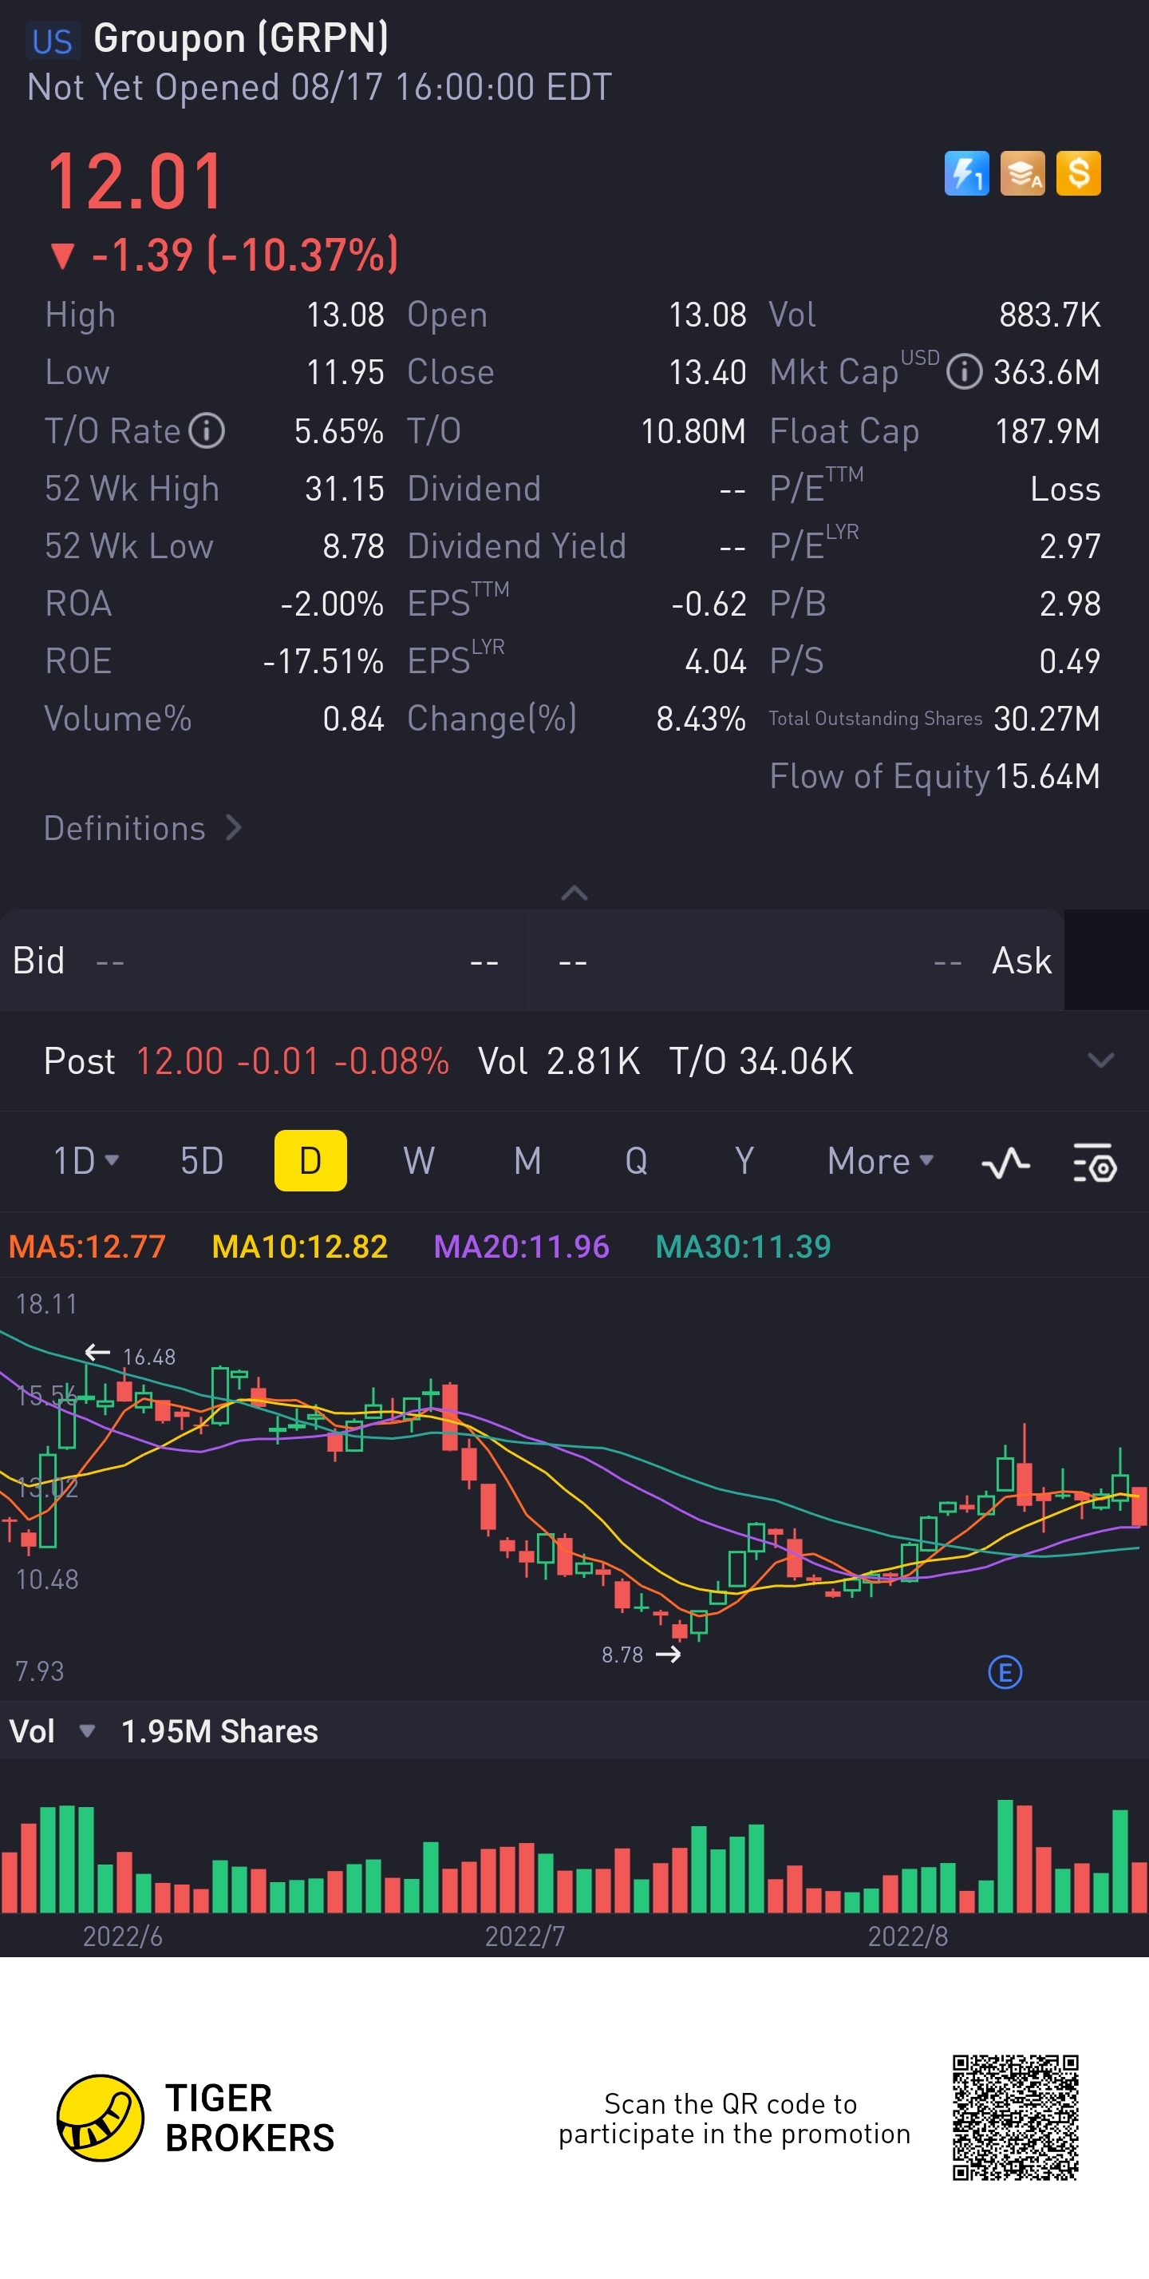Tap the MA20:11.96 indicator label

[522, 1247]
